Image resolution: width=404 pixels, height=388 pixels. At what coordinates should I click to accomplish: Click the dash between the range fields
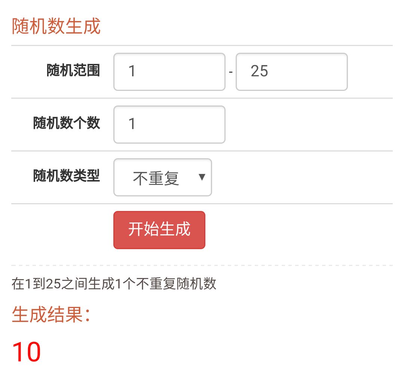(231, 72)
